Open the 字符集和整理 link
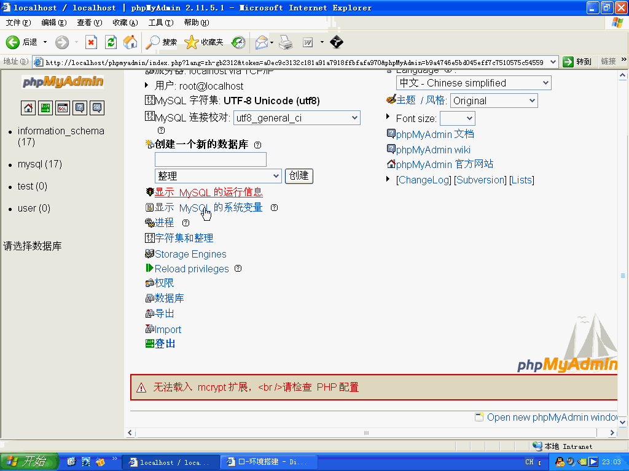This screenshot has width=629, height=471. tap(184, 238)
